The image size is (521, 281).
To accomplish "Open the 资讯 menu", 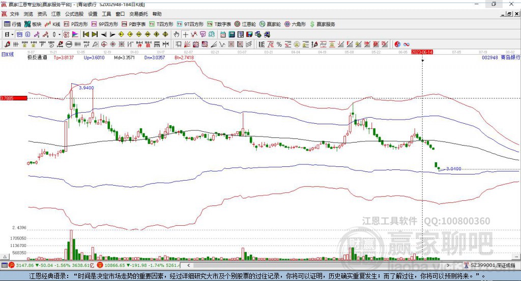I will pos(42,14).
